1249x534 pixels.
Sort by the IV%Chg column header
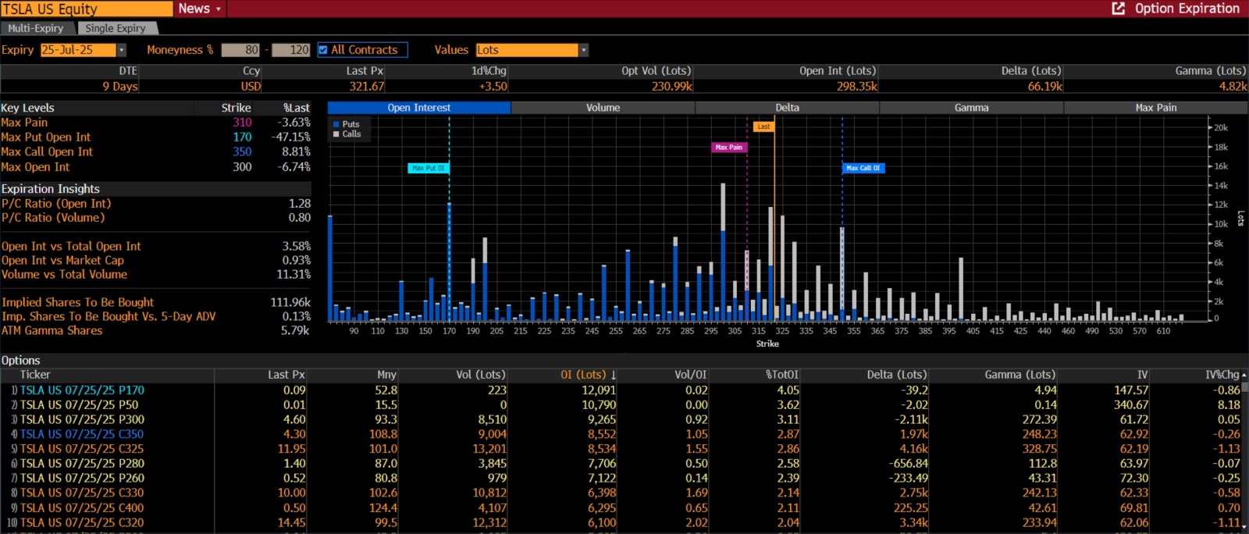tap(1222, 375)
